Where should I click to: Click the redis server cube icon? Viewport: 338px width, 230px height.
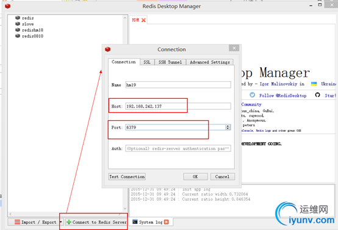18,18
